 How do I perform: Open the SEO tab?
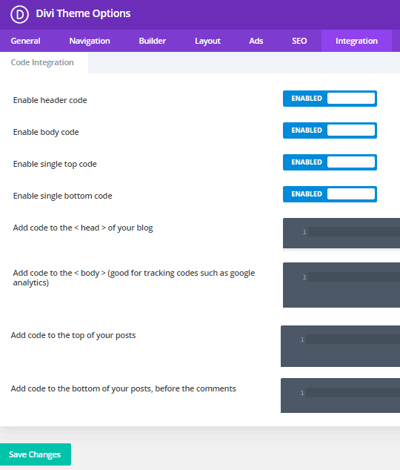299,41
